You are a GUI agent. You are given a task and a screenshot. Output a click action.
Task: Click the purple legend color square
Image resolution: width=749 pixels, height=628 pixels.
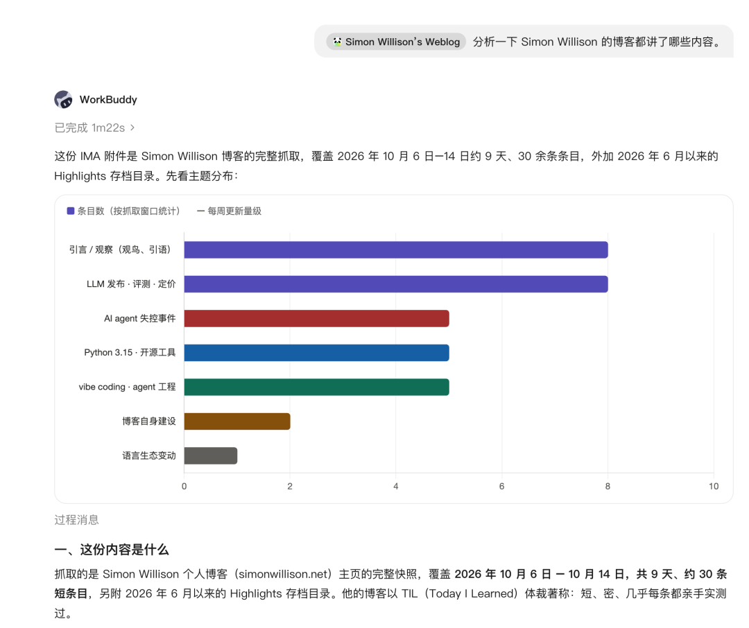(71, 211)
